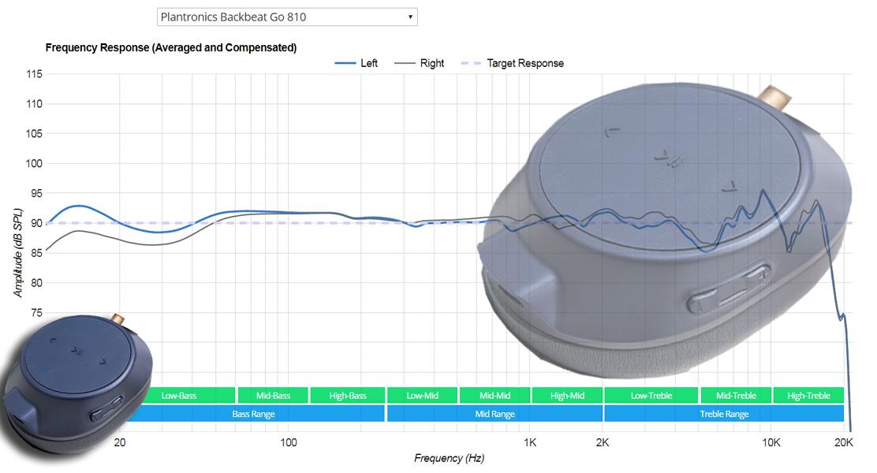Click the 1K frequency tick label
Viewport: 877px width, 473px height.
(530, 442)
